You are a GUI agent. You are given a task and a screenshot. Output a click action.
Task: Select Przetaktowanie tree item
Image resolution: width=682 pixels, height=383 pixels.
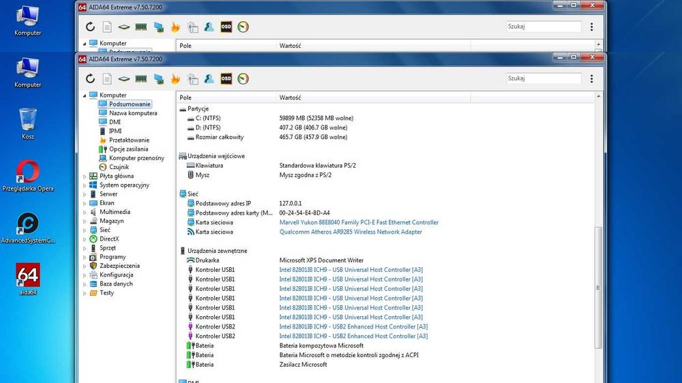coord(129,140)
